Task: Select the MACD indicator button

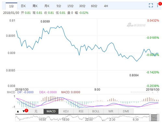Action: 51,111
